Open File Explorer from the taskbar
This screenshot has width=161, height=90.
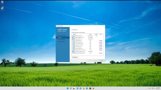pos(84,88)
